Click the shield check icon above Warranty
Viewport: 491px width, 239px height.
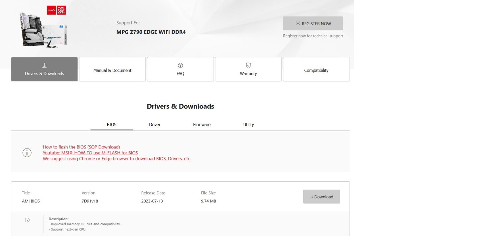click(248, 65)
